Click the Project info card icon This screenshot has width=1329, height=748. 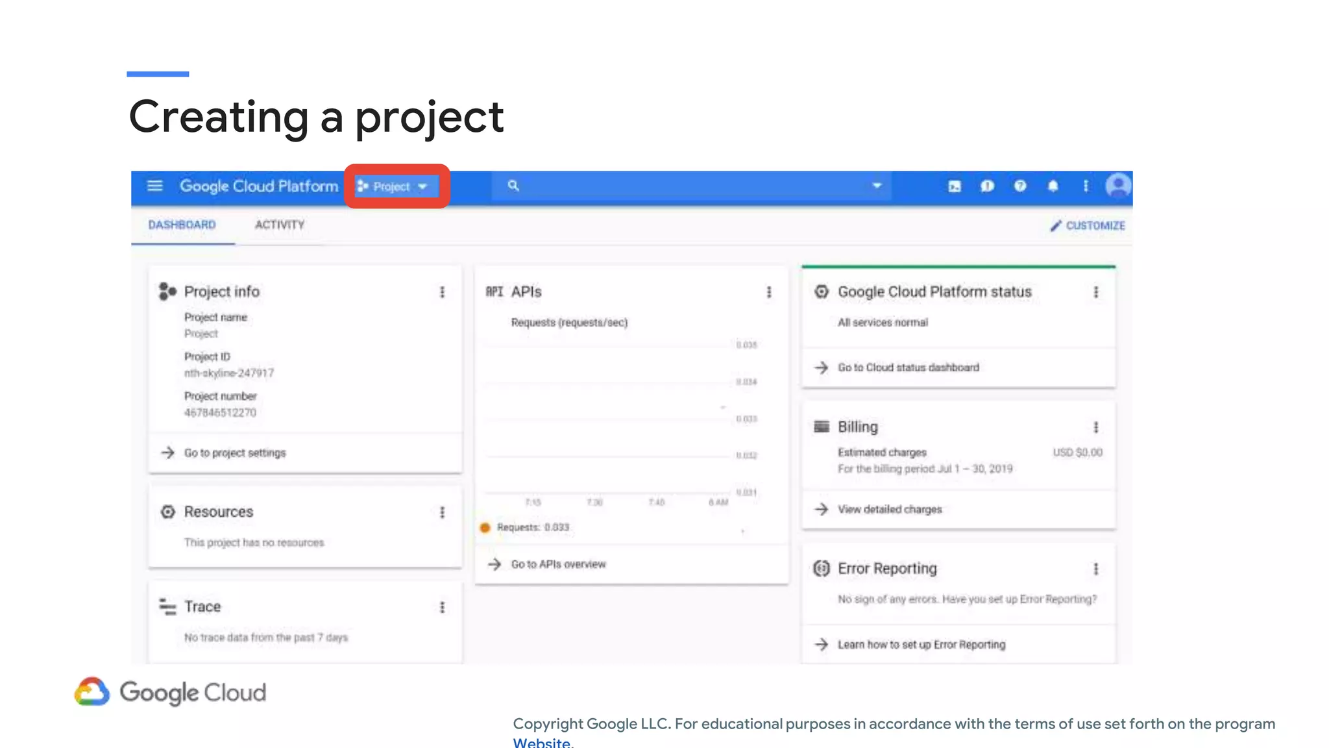coord(167,292)
